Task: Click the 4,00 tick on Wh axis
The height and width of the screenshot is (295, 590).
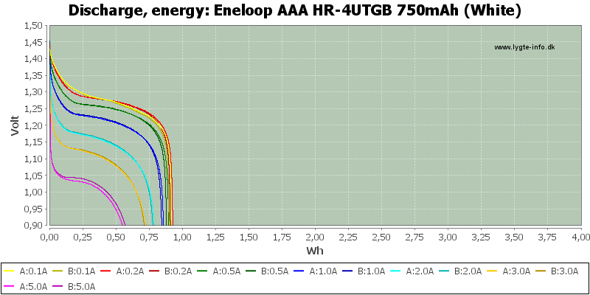Action: tap(580, 236)
